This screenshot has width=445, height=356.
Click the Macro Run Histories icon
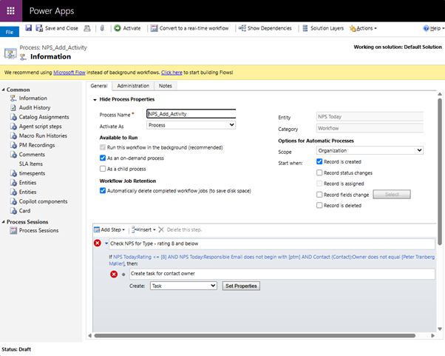coord(13,135)
